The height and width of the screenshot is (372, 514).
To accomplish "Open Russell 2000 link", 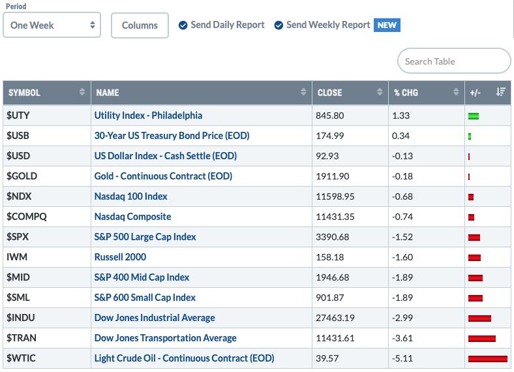I will click(120, 257).
